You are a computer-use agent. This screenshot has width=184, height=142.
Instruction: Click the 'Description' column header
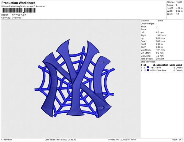(162, 65)
